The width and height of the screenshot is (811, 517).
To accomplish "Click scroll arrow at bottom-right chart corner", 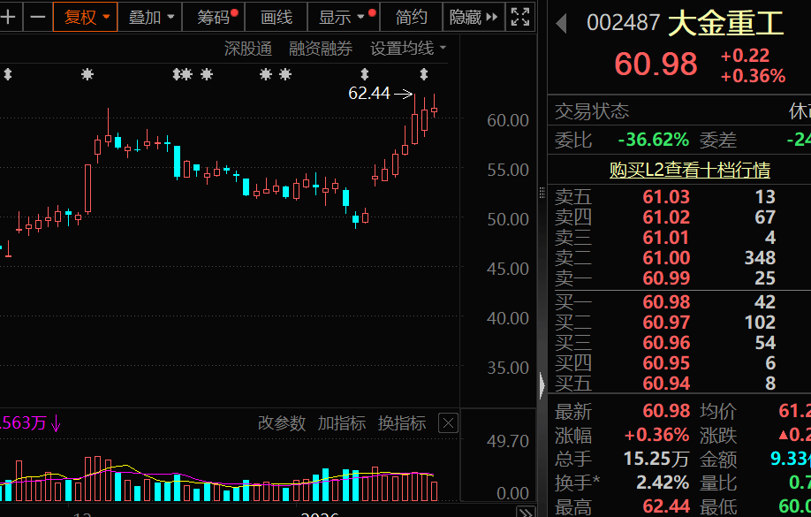I will (x=526, y=513).
